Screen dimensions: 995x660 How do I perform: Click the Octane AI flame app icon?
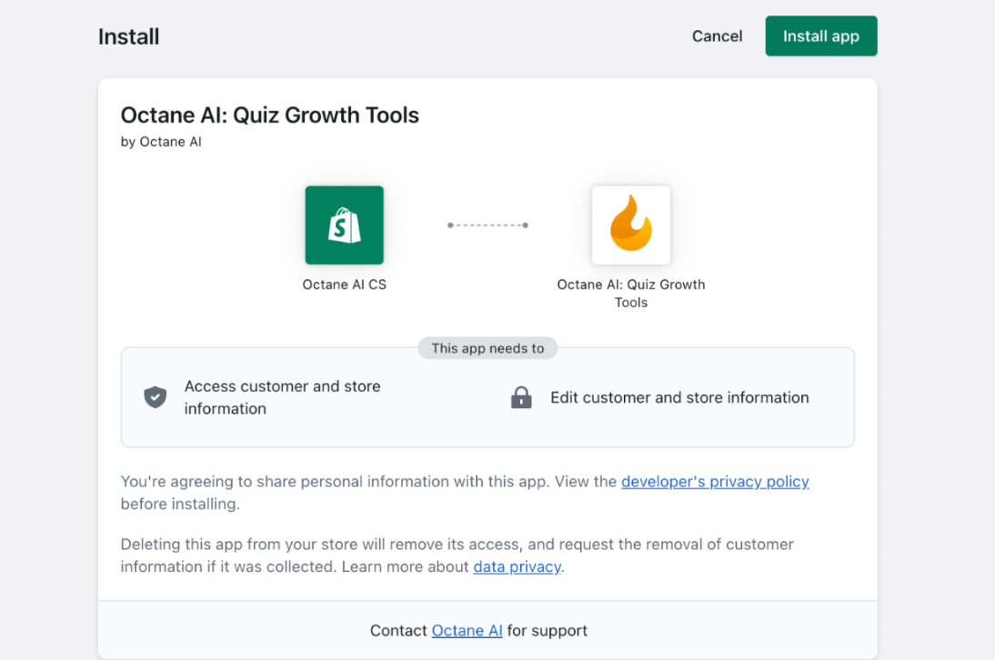(x=631, y=225)
